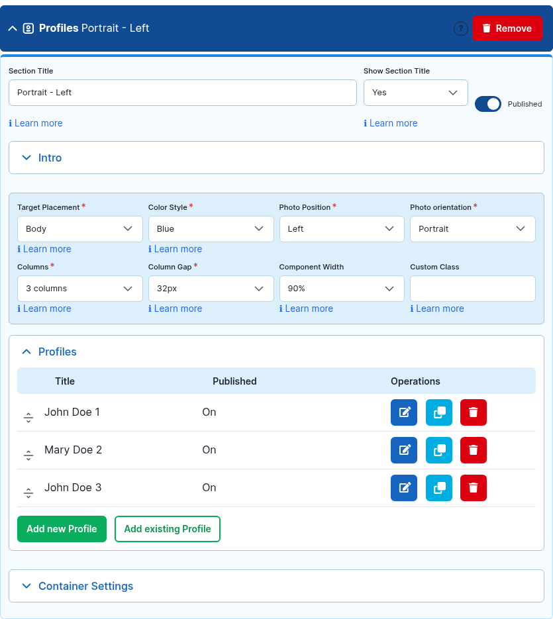Click the drag handle for John Doe 3
The width and height of the screenshot is (553, 619).
[28, 493]
